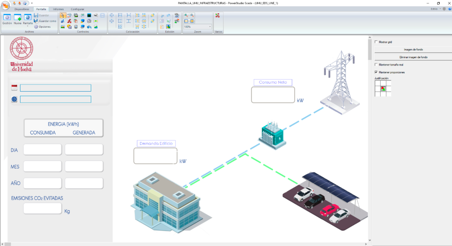This screenshot has width=452, height=246.
Task: Select the center Justificación grid cell
Action: pos(383,89)
